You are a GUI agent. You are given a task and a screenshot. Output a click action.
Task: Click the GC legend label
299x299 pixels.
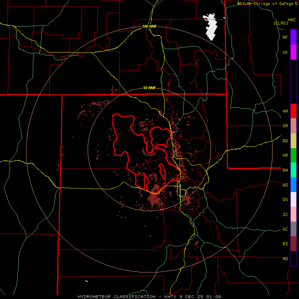tap(285, 229)
